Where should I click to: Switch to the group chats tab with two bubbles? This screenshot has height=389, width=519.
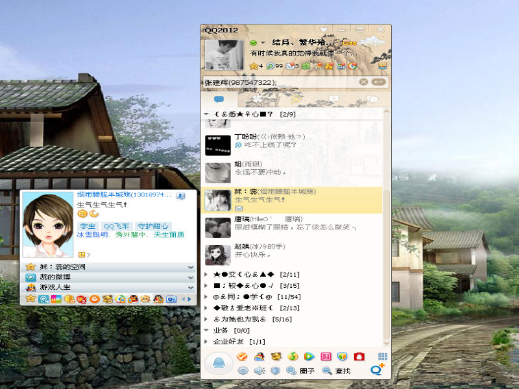point(372,99)
